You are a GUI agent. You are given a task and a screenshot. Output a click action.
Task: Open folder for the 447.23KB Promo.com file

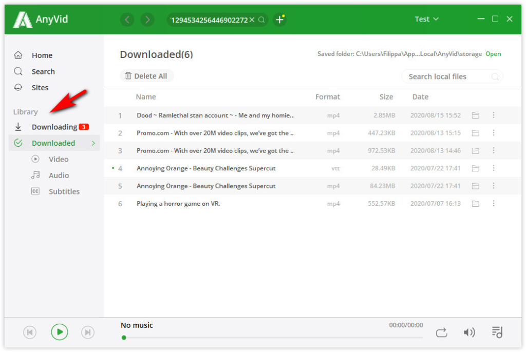[475, 133]
